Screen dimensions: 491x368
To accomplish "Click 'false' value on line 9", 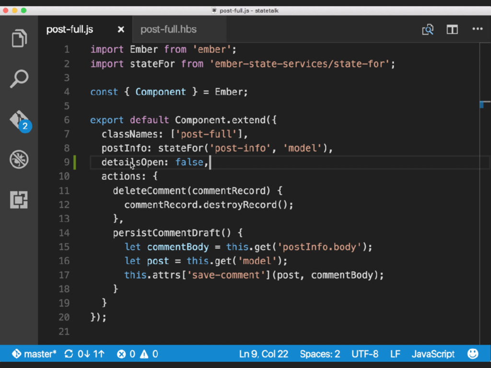I will pos(189,162).
